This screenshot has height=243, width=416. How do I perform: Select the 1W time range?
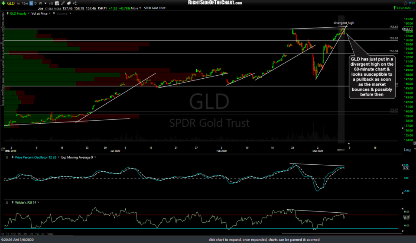[37, 234]
